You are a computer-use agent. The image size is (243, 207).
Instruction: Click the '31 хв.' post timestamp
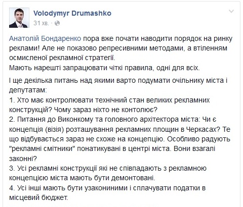[x=41, y=23]
